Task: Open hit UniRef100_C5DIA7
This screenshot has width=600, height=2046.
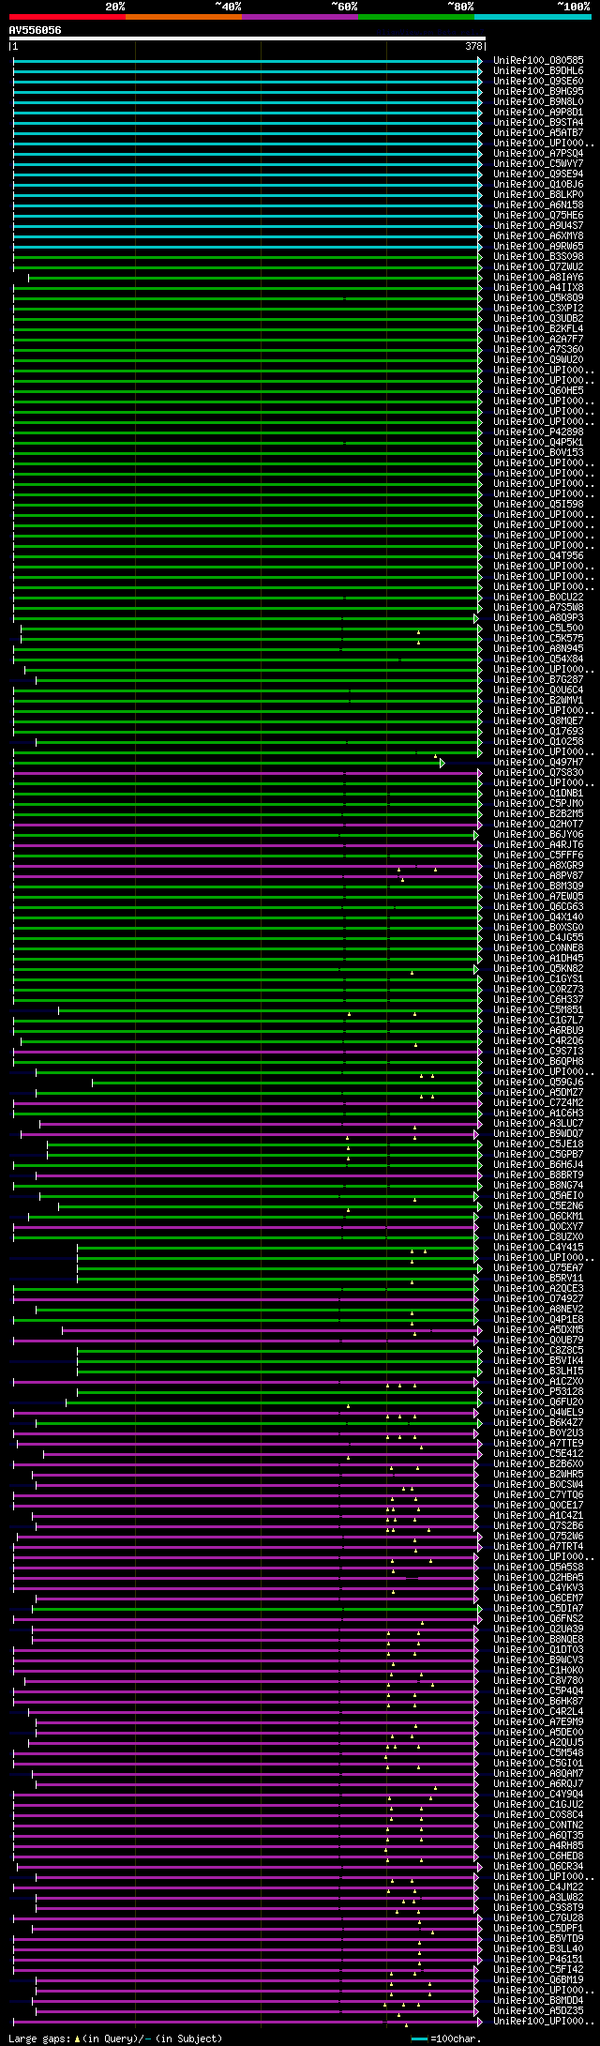Action: point(538,1608)
